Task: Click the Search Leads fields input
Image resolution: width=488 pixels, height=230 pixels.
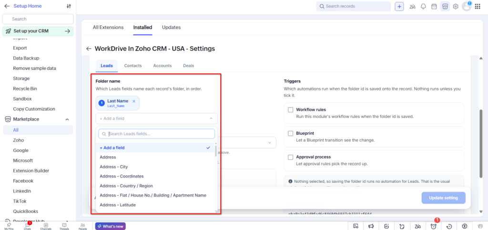Action: pos(156,134)
